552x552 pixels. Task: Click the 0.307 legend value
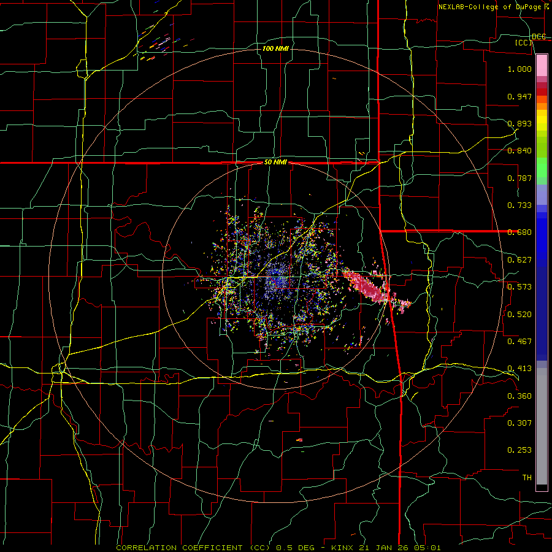(x=519, y=423)
